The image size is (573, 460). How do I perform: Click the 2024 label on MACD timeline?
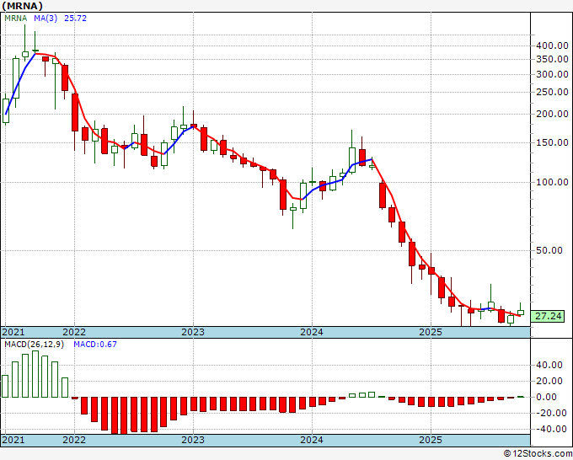(312, 440)
